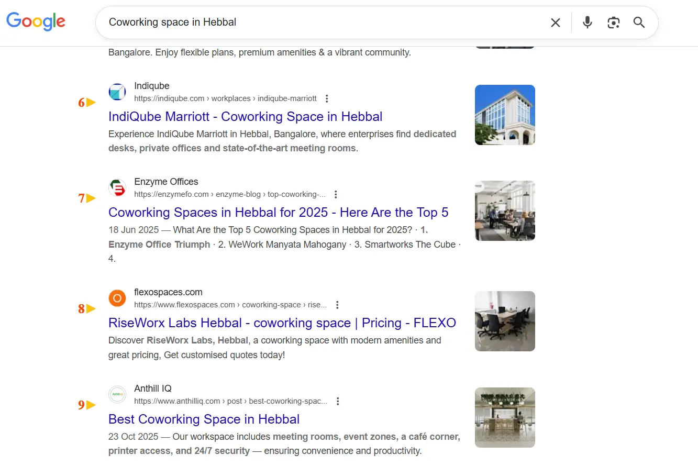The height and width of the screenshot is (466, 698).
Task: Open Google Lens image search
Action: click(613, 23)
